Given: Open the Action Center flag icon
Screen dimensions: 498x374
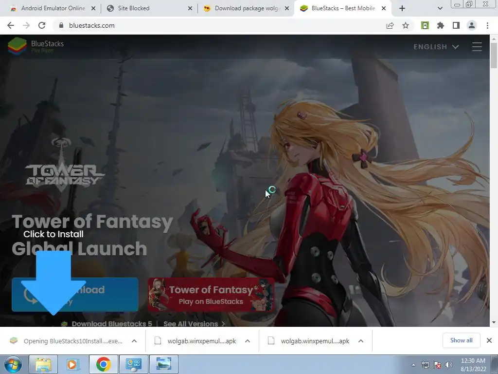Looking at the screenshot, I should pos(437,365).
